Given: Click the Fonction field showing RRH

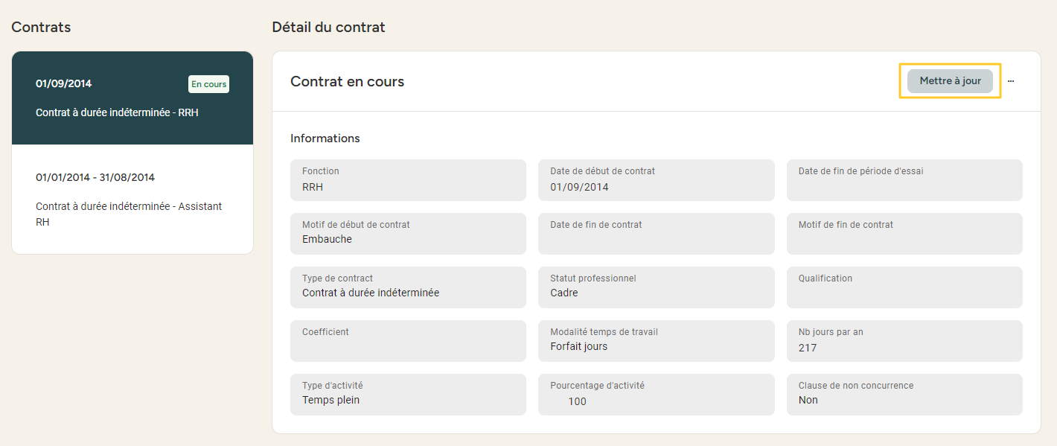Looking at the screenshot, I should [408, 180].
